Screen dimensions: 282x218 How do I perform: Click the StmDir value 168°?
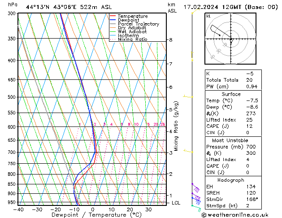pyautogui.click(x=252, y=200)
